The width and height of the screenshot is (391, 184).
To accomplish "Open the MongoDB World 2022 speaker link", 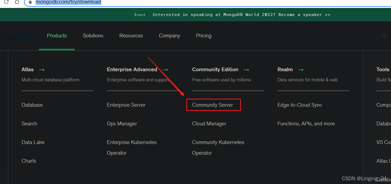I will (241, 15).
